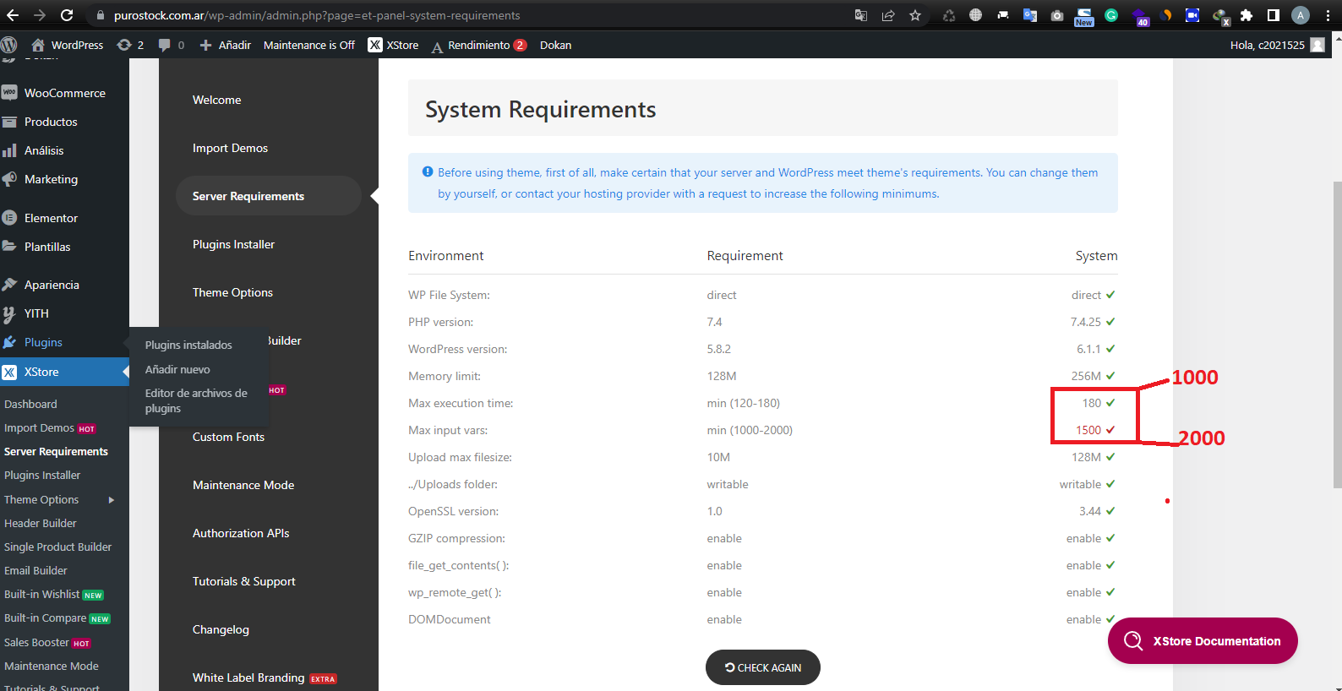The height and width of the screenshot is (691, 1342).
Task: Go to Authorization APIs in XStore panel
Action: pos(241,533)
